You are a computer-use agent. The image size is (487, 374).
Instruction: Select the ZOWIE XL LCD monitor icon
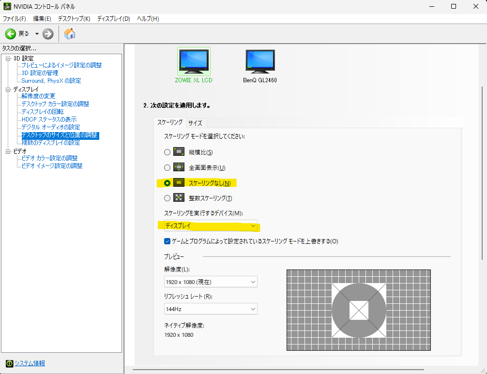(x=194, y=61)
